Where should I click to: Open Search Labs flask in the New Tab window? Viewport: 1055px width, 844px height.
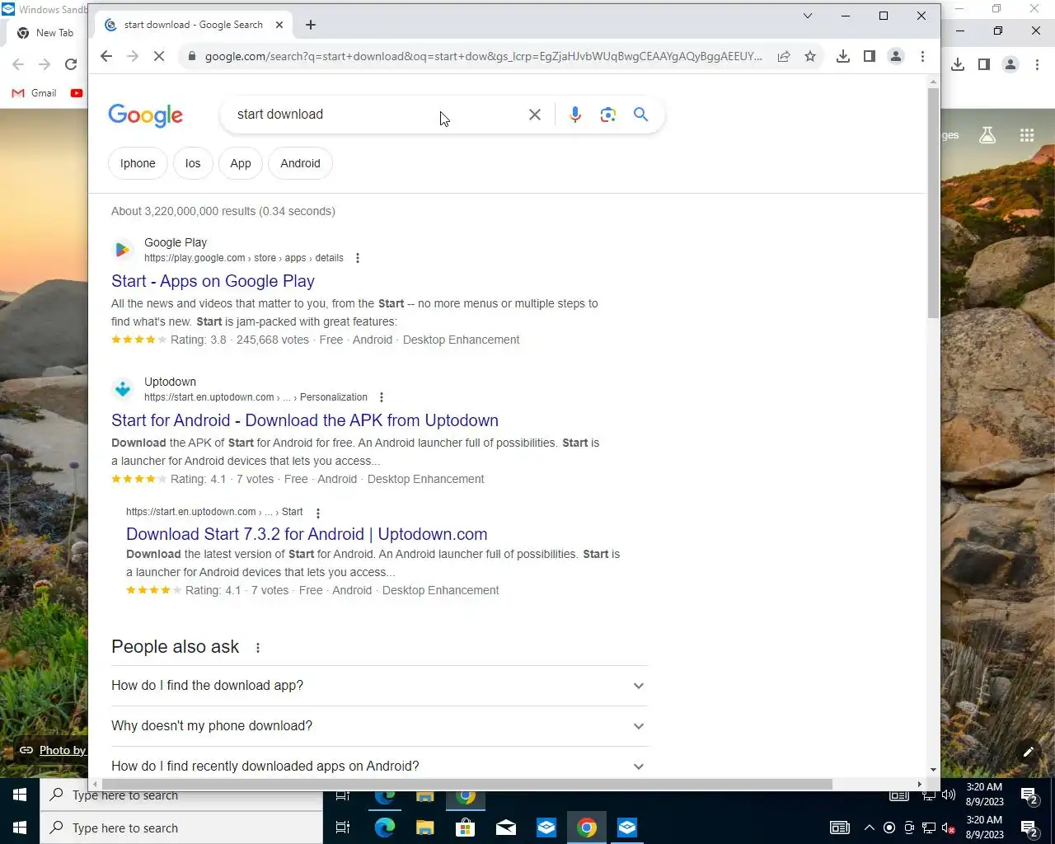987,135
